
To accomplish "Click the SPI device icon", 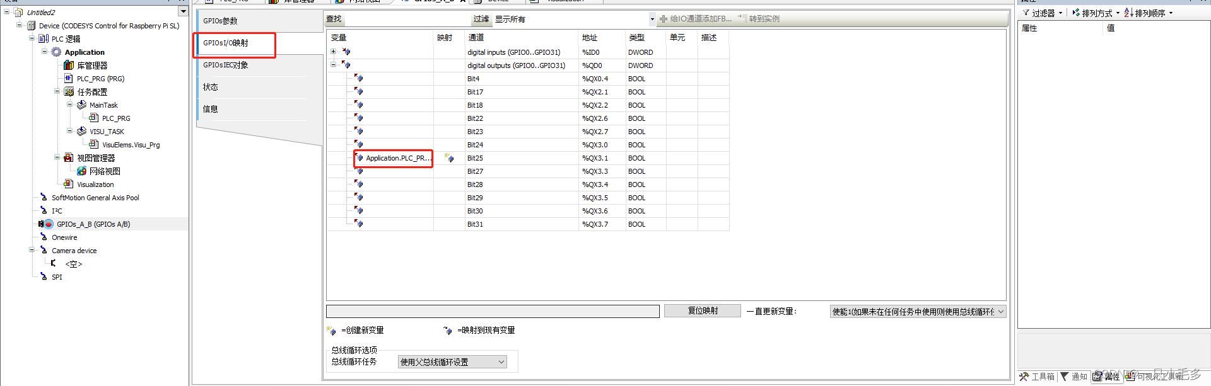I will pyautogui.click(x=44, y=276).
